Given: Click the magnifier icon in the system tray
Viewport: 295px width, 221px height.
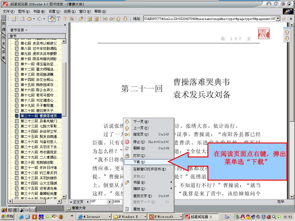Looking at the screenshot, I should coord(274,217).
